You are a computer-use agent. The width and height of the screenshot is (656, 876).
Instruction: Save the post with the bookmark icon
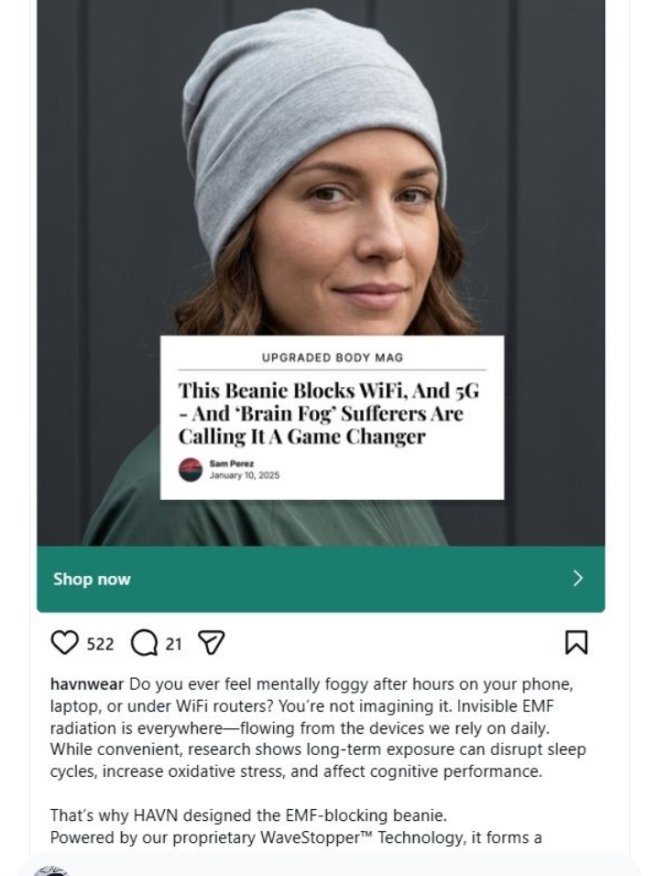click(576, 642)
